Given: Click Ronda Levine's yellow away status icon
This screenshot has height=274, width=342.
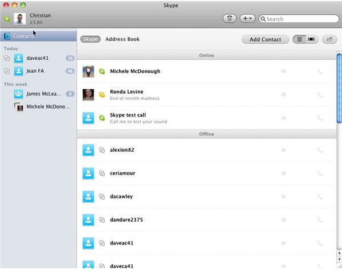Looking at the screenshot, I should [x=102, y=94].
